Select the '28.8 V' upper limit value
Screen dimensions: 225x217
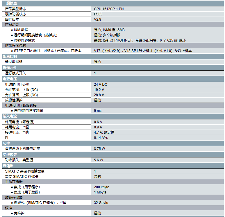(99, 95)
